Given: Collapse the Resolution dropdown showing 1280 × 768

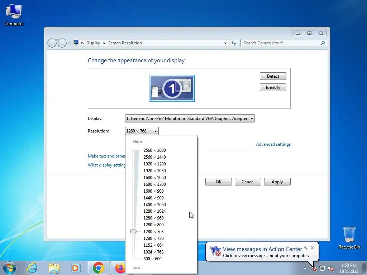Looking at the screenshot, I should [x=142, y=131].
